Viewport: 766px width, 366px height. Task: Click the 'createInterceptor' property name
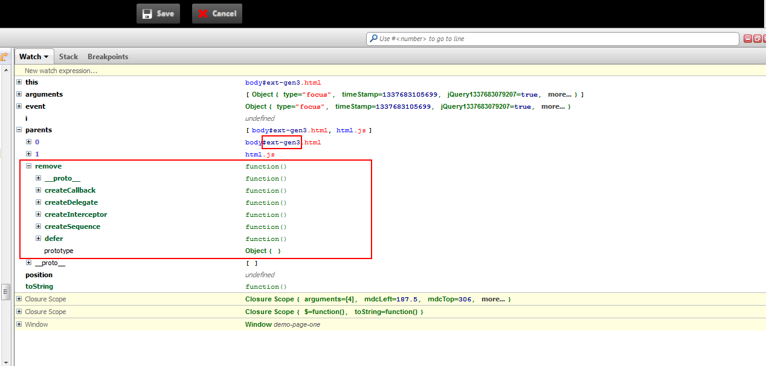point(76,214)
